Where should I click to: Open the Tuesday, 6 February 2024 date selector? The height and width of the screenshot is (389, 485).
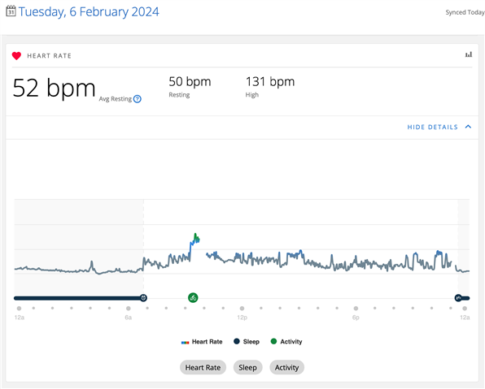point(89,12)
